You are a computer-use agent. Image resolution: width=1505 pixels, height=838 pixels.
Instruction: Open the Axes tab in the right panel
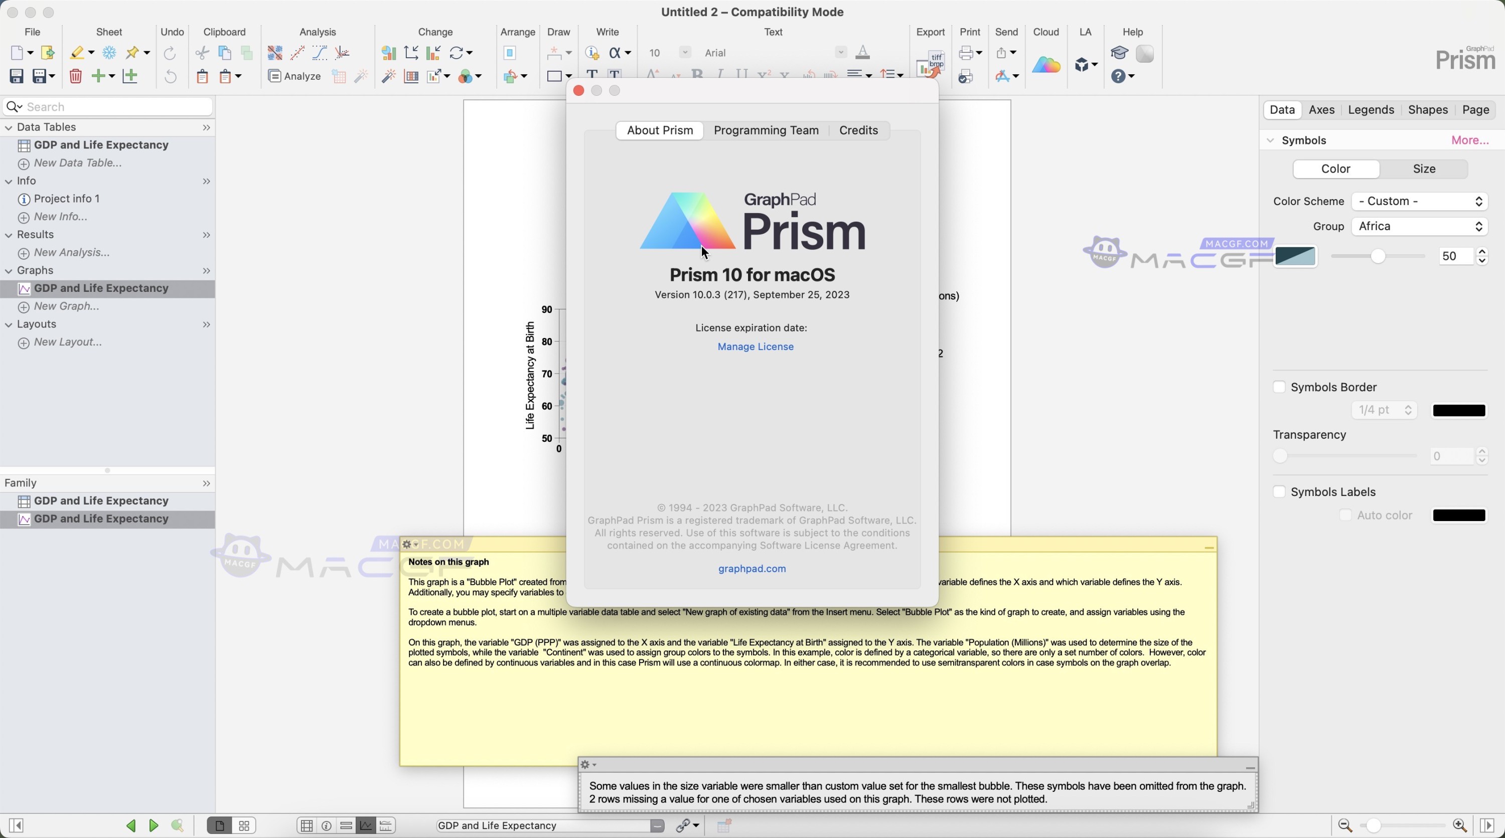(x=1322, y=110)
